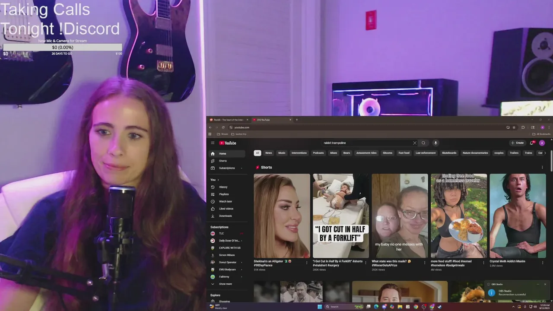Click the YouTube logo
Viewport: 553px width, 311px height.
pyautogui.click(x=228, y=143)
